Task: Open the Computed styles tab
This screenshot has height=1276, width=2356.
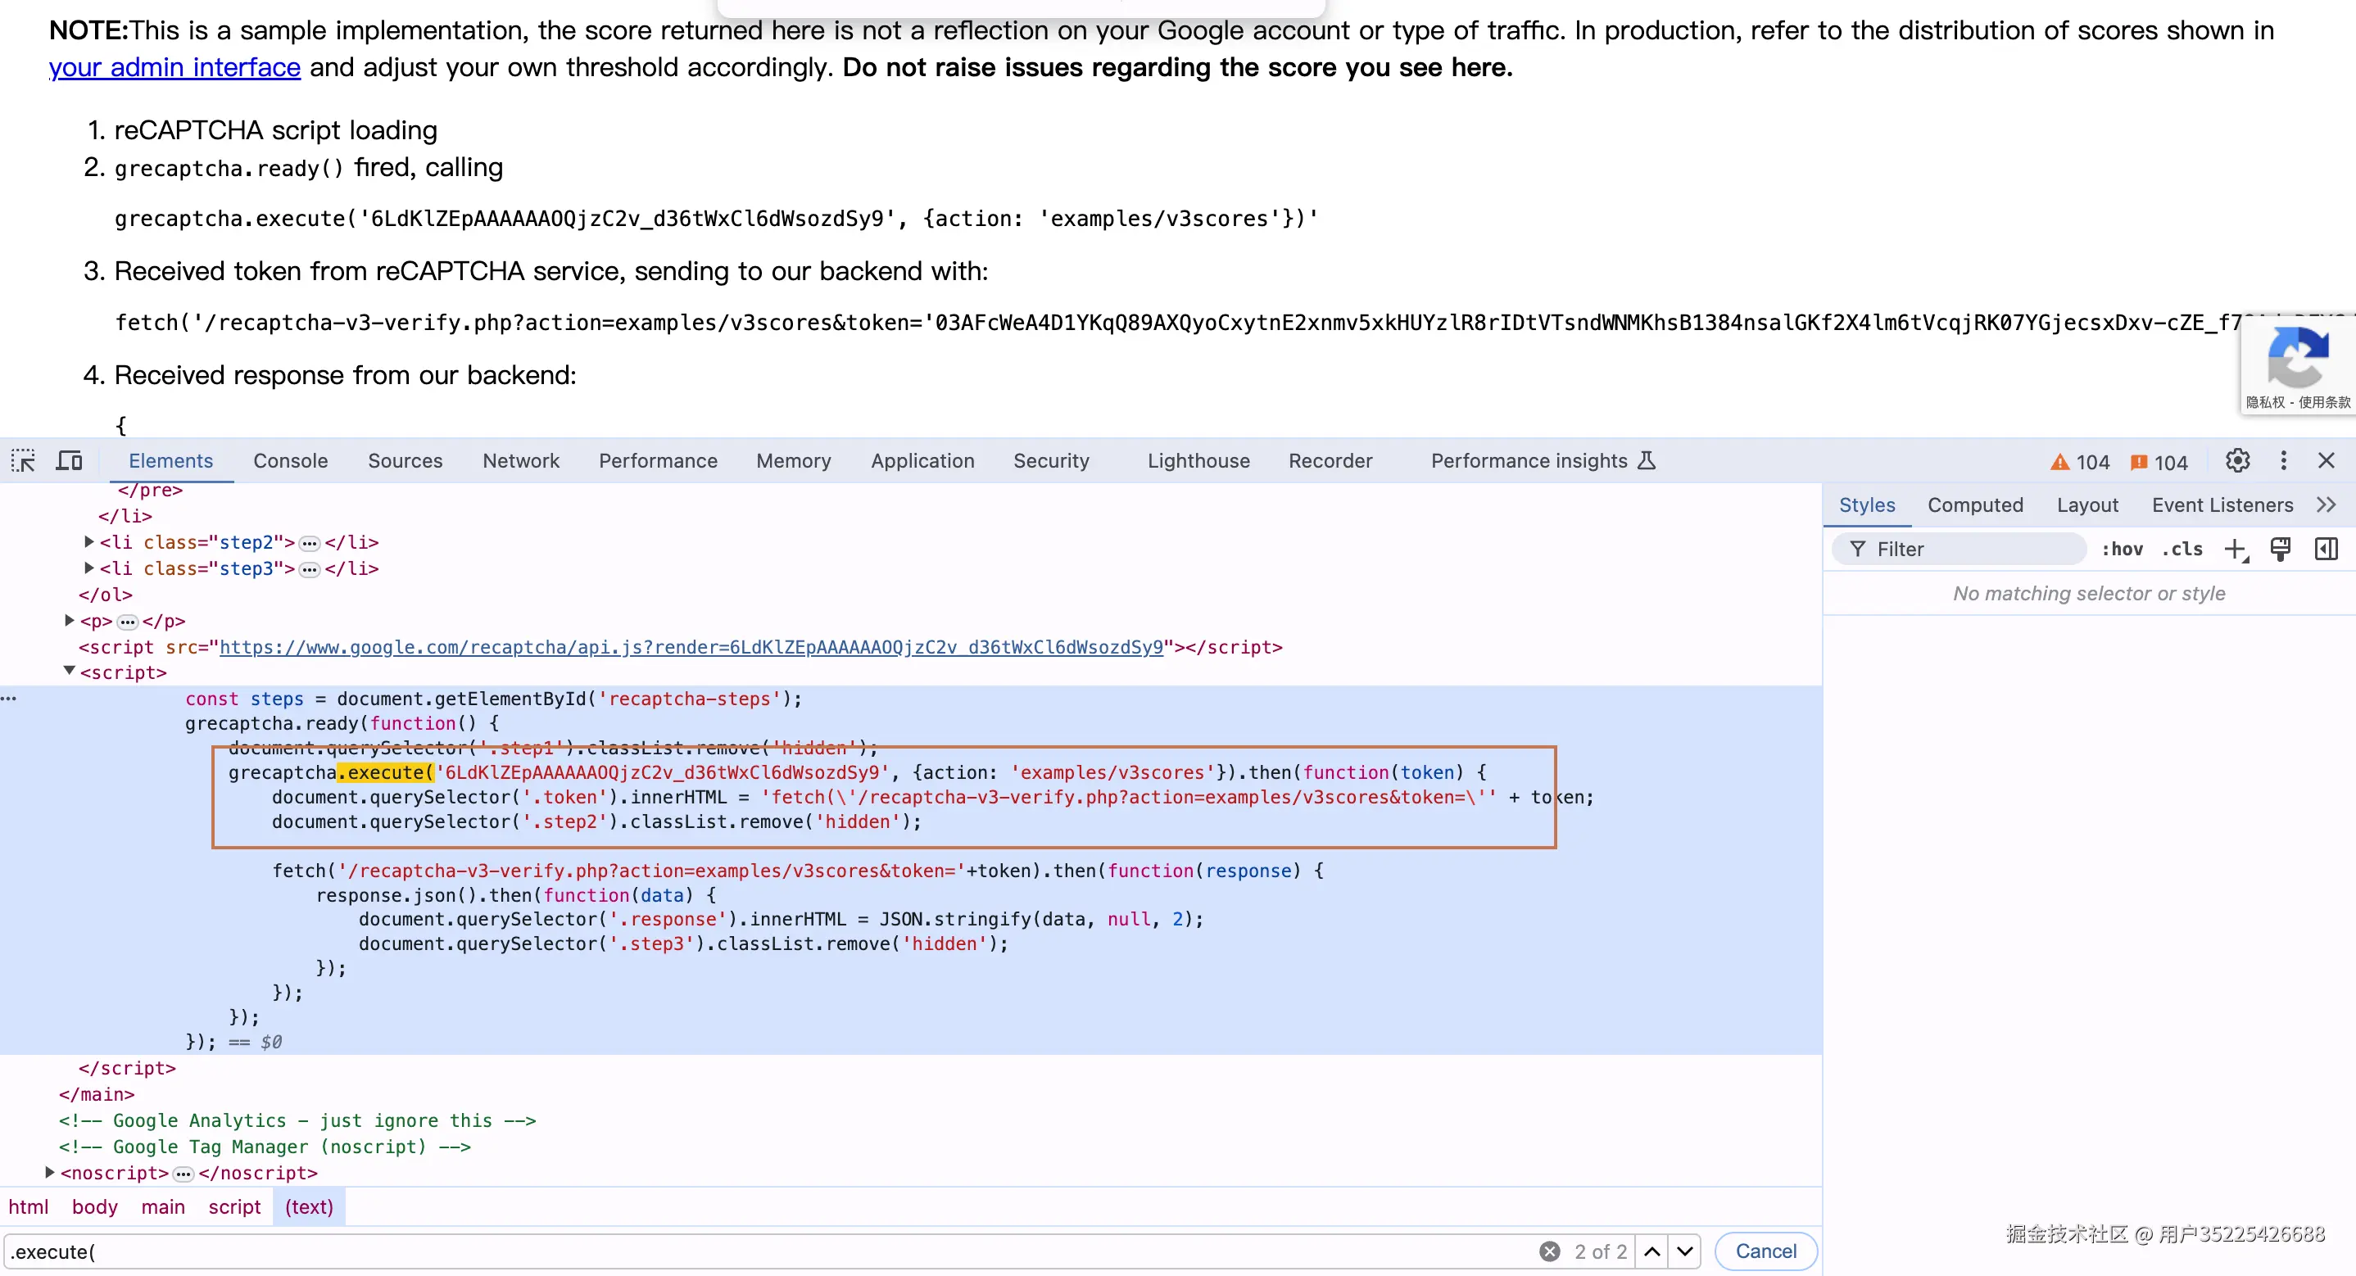Action: [x=1974, y=506]
